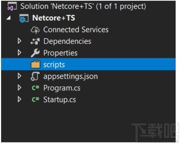Click the Properties wrench icon

(35, 53)
